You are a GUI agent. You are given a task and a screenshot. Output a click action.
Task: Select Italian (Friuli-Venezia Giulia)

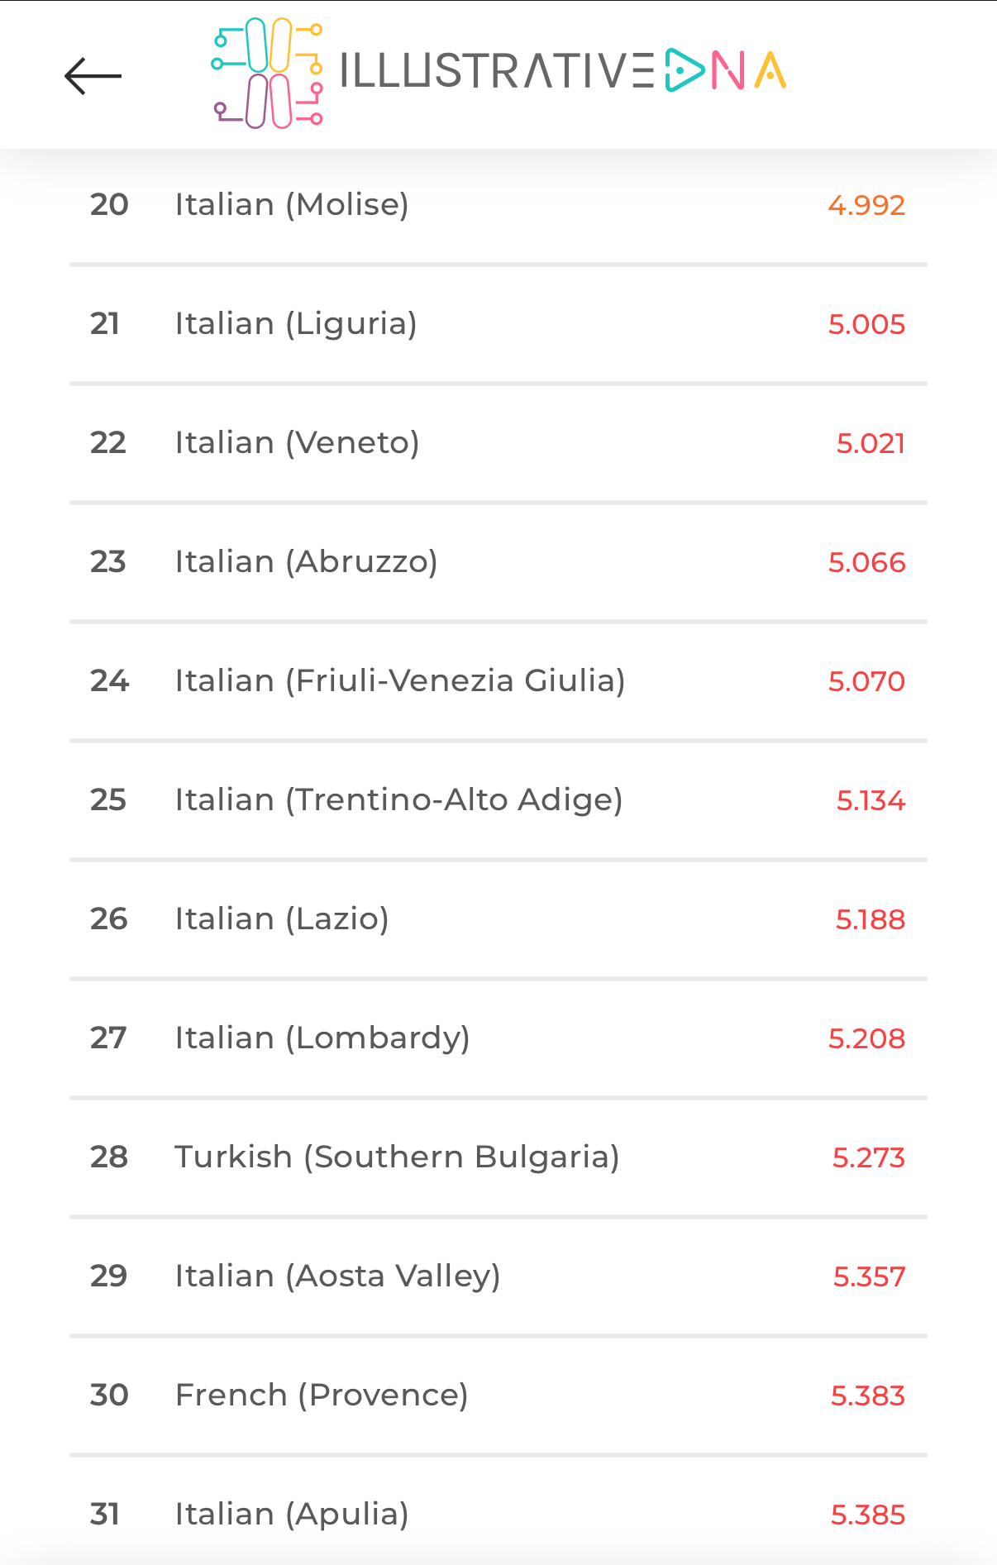(498, 680)
